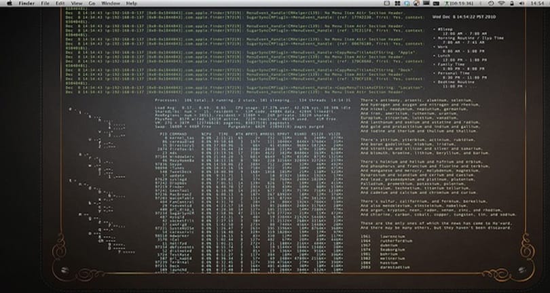Viewport: 550px width, 293px height.
Task: Click the line starting There's yttrium, ytterbium
Action: point(418,140)
